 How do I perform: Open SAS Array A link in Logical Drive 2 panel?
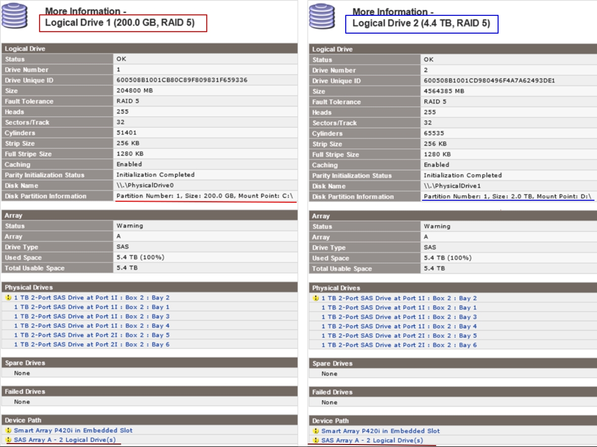[372, 440]
